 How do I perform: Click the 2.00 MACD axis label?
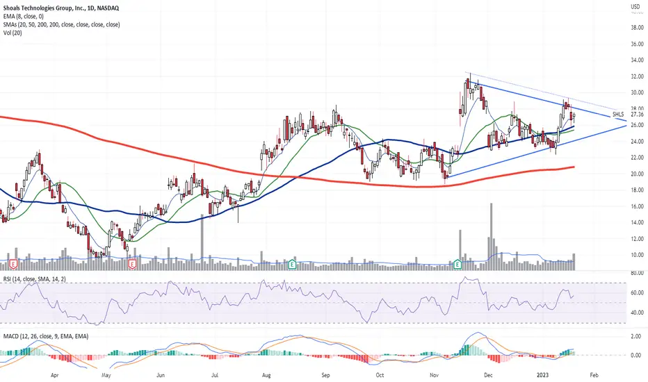coord(635,337)
